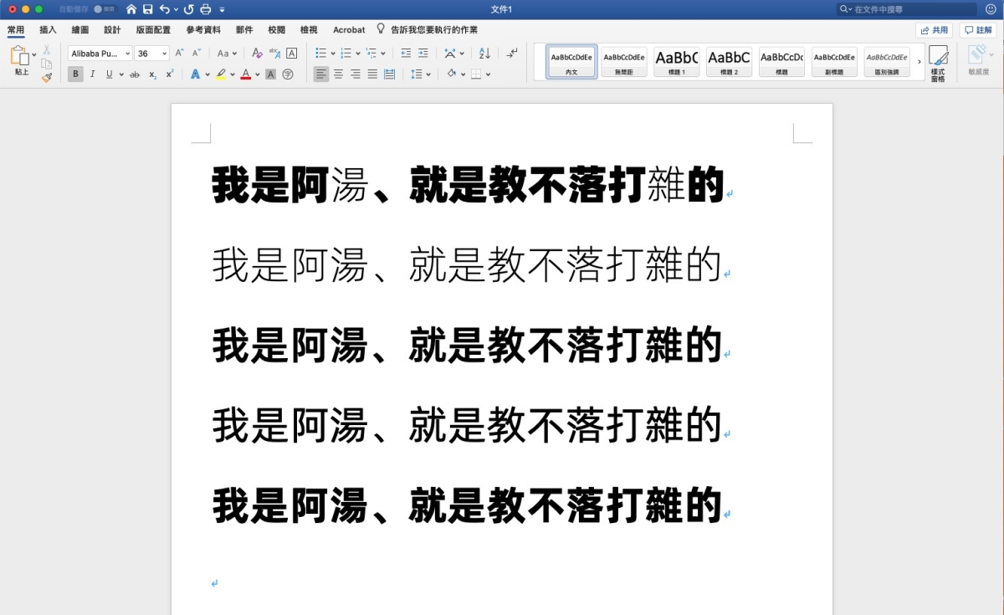The width and height of the screenshot is (1004, 615).
Task: Insert enclosed character icon
Action: pos(288,74)
